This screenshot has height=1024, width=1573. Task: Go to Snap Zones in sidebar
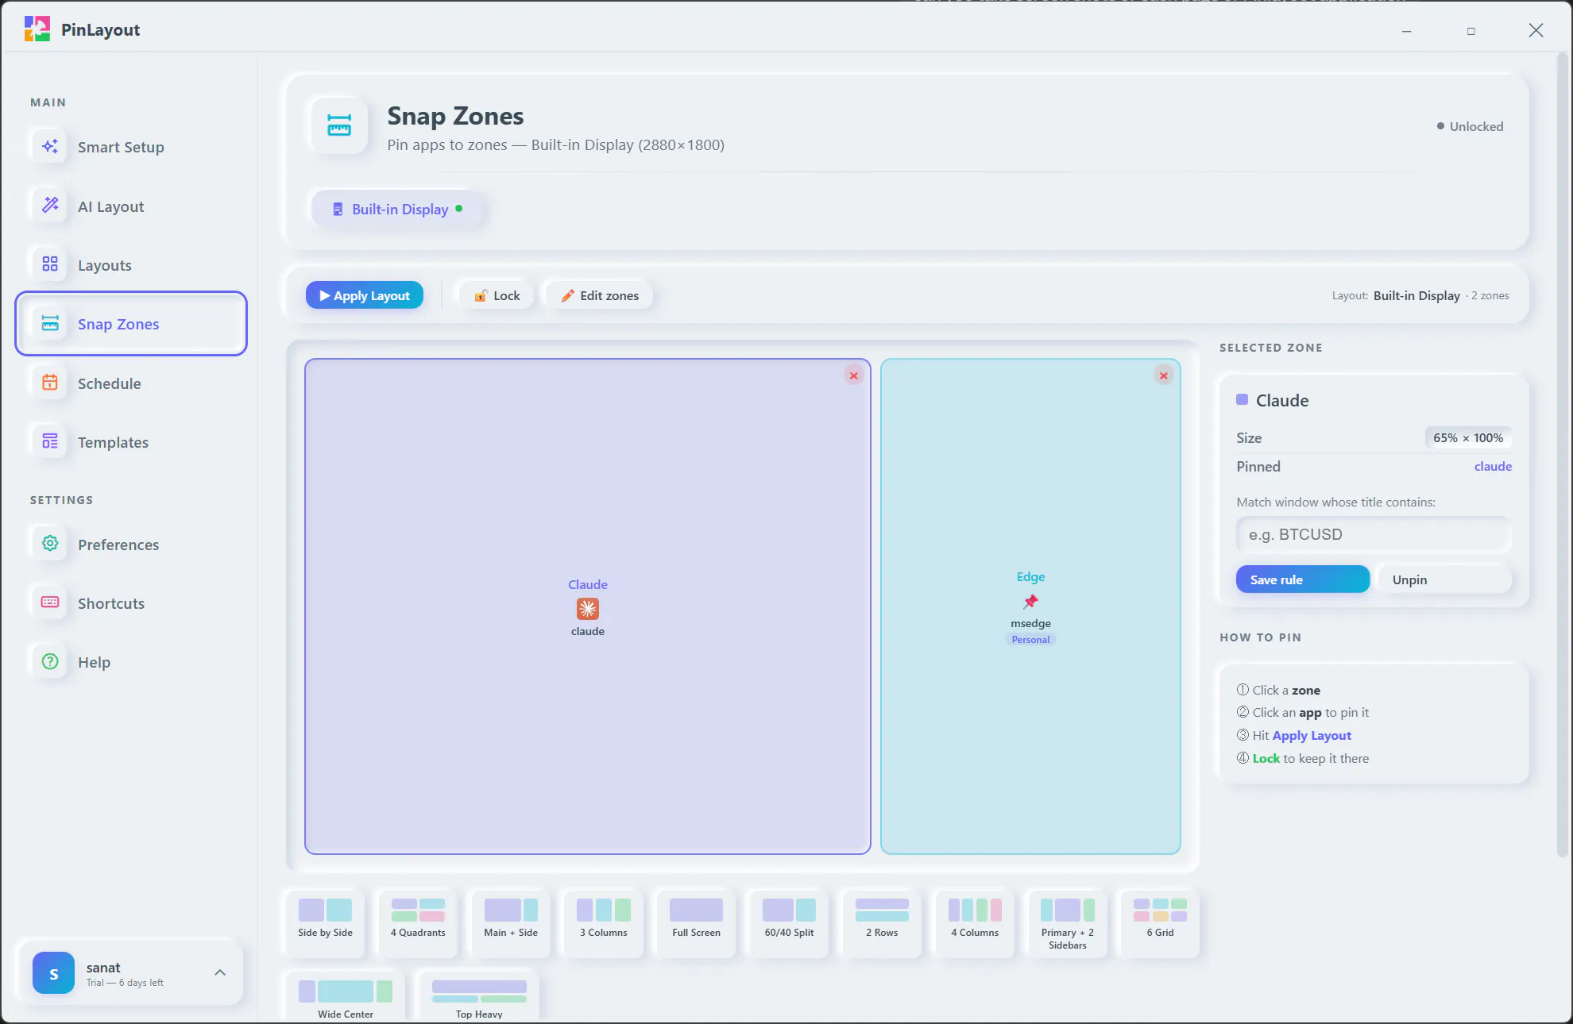click(131, 324)
